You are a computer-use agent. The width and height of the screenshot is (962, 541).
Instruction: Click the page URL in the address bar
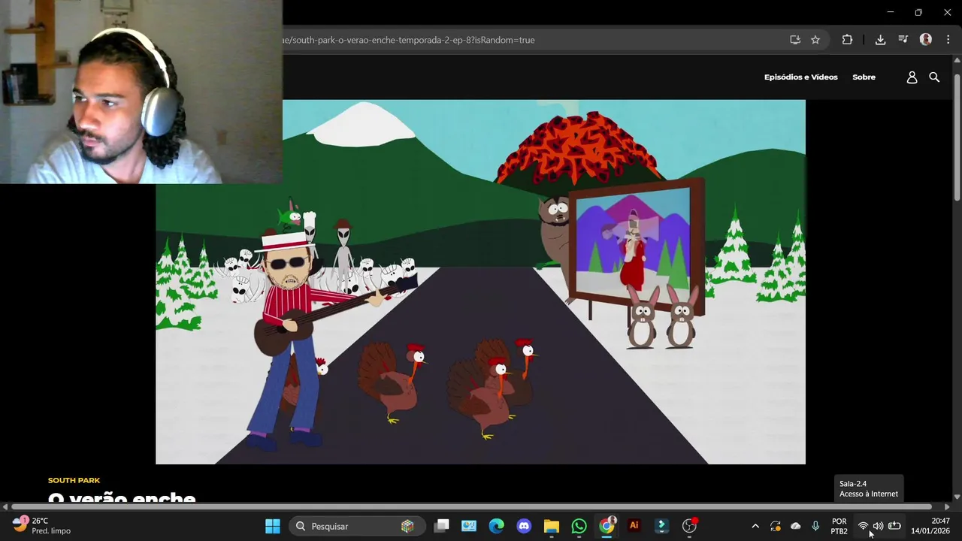point(408,40)
